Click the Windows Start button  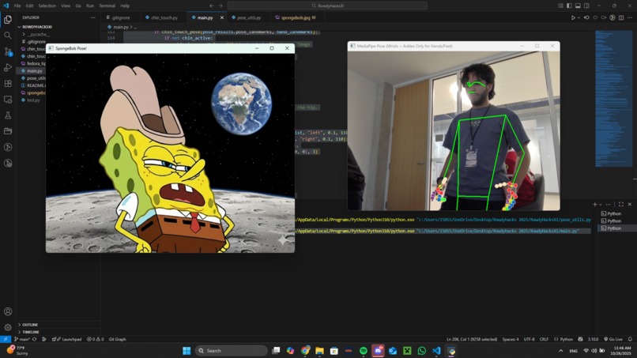point(187,351)
